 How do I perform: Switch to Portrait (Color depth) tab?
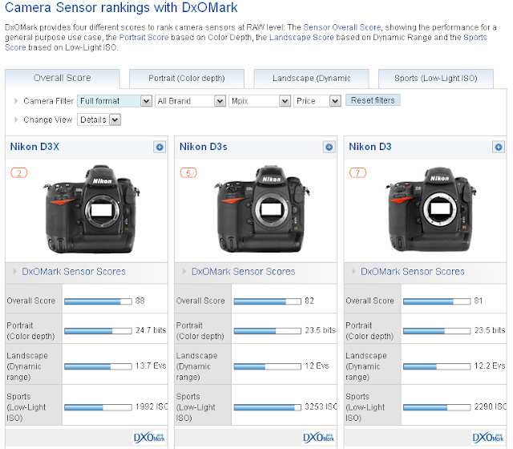(x=187, y=79)
